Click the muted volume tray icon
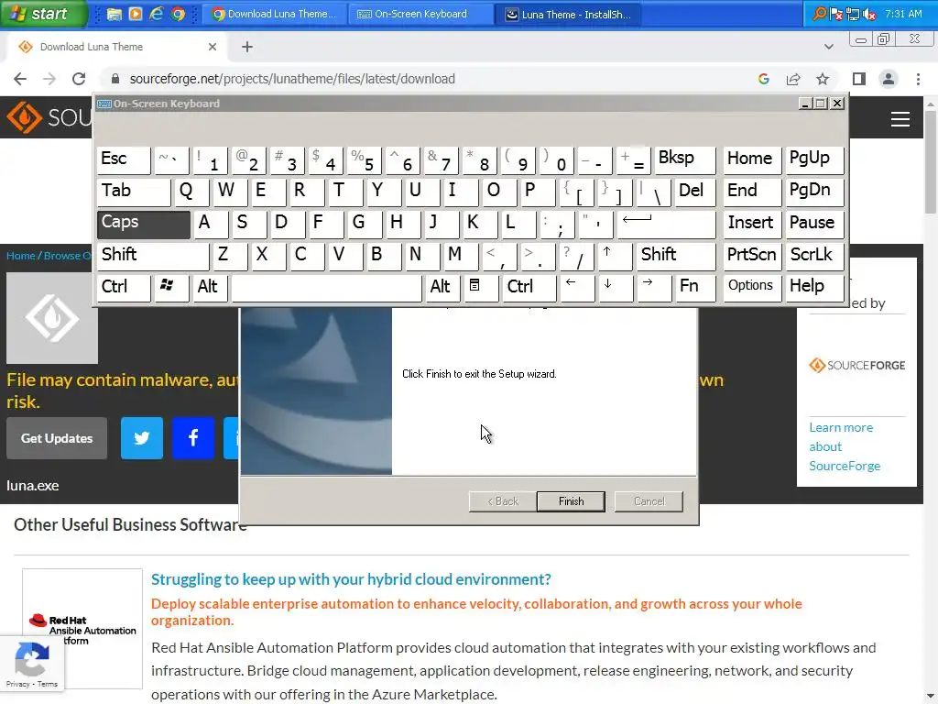 [x=870, y=14]
